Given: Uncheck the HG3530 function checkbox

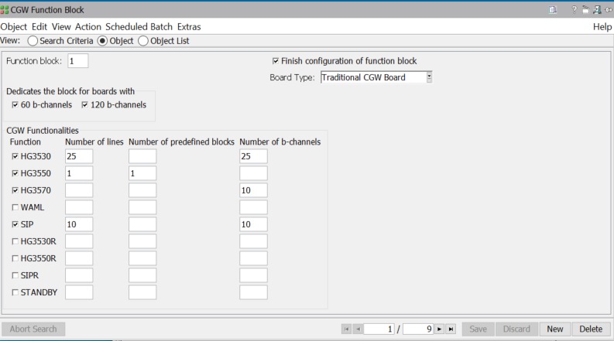Looking at the screenshot, I should pyautogui.click(x=15, y=156).
